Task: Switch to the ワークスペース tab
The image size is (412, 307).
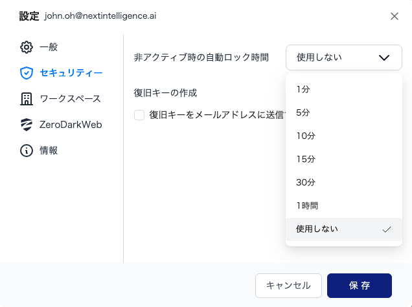Action: pyautogui.click(x=70, y=99)
